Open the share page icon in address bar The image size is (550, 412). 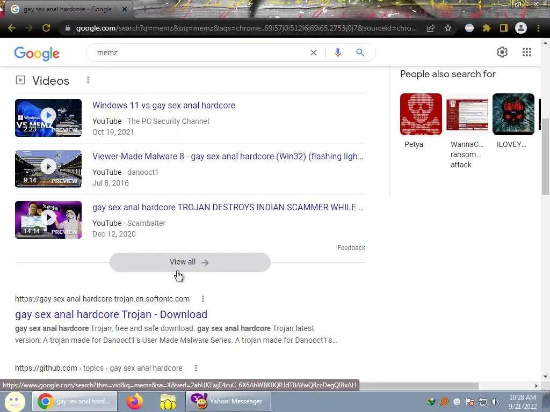[x=431, y=28]
